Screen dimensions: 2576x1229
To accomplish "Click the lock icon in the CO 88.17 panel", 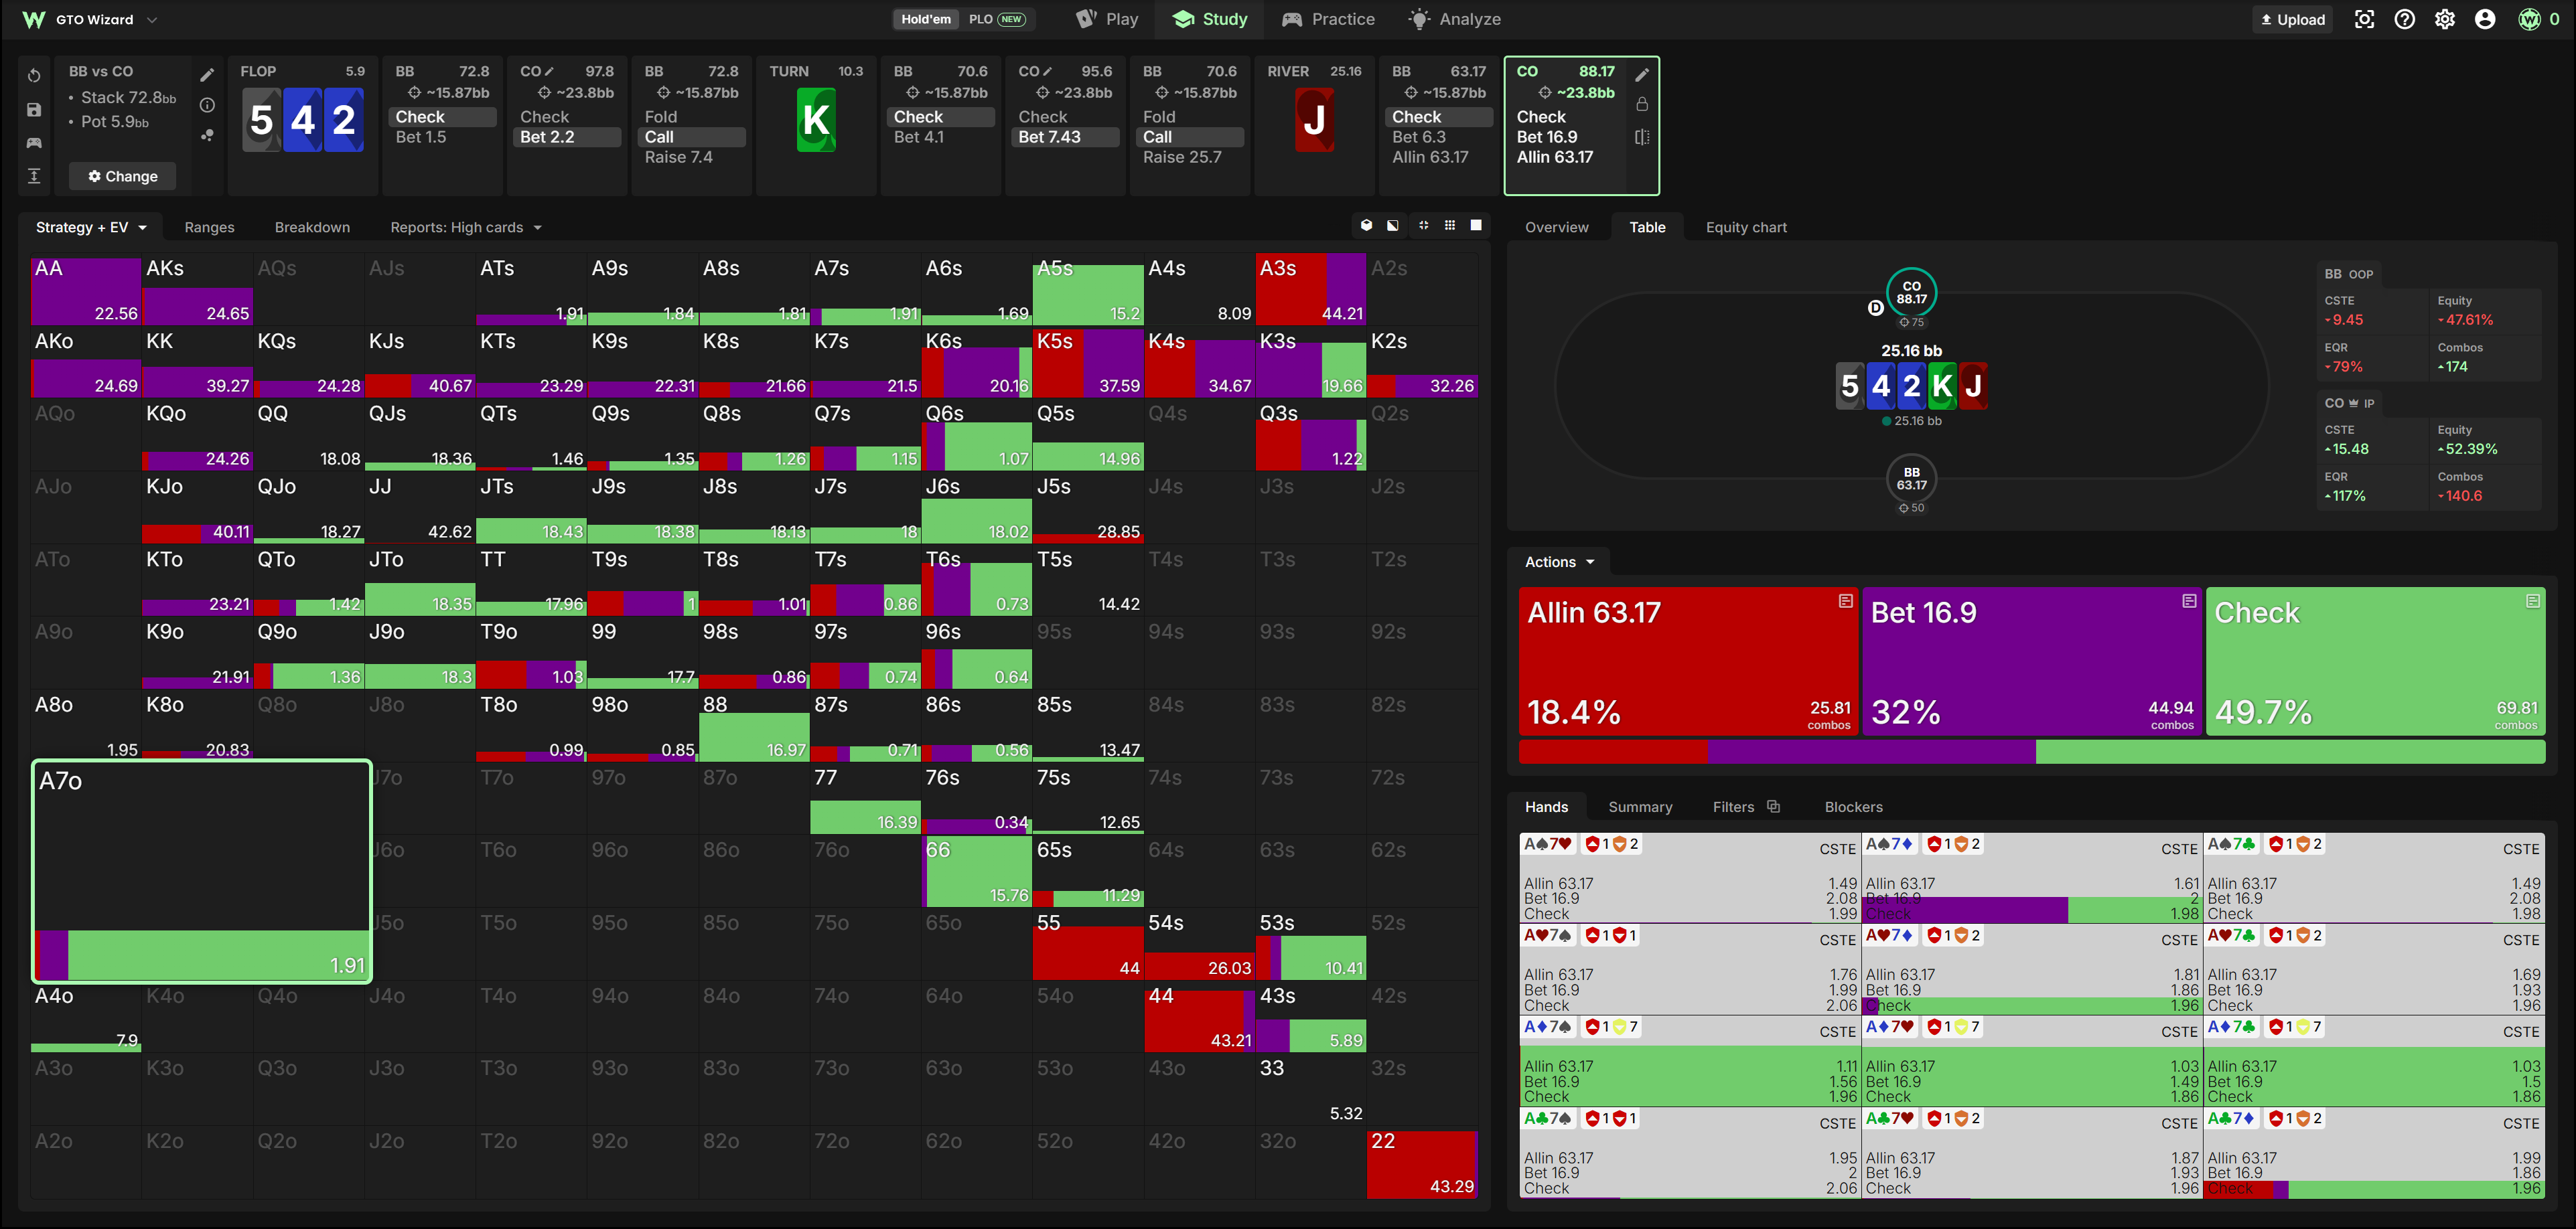I will coord(1641,104).
